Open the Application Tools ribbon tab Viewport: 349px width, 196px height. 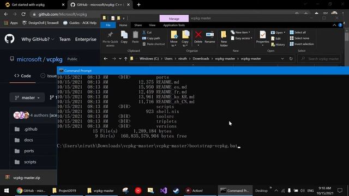pos(174,25)
